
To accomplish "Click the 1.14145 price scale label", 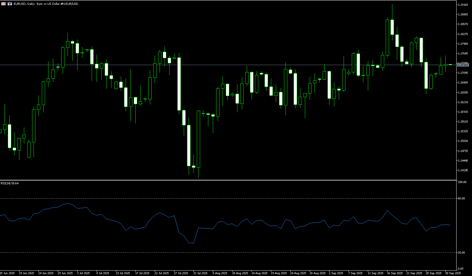I will click(x=463, y=170).
